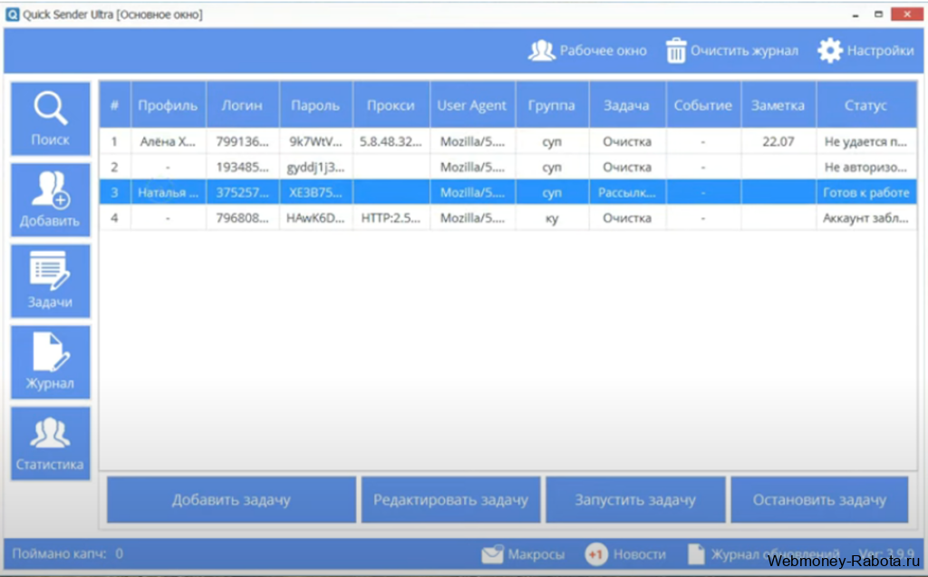928x577 pixels.
Task: Click the Заметка column header
Action: tap(778, 105)
